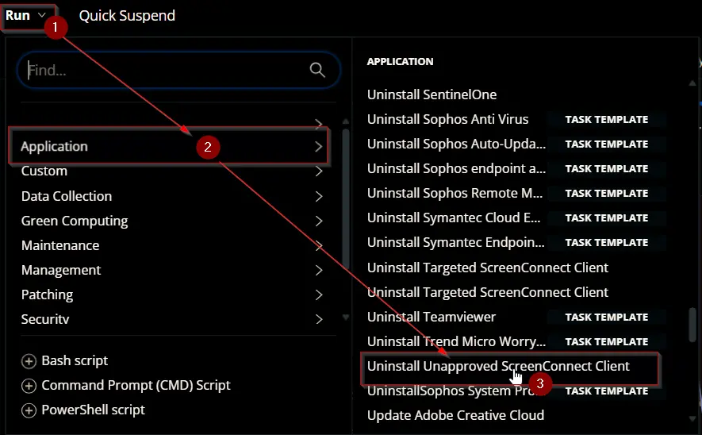Viewport: 702px width, 435px height.
Task: Expand the Green Computing chevron
Action: click(318, 221)
